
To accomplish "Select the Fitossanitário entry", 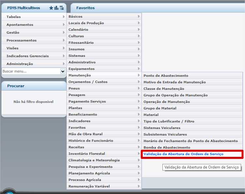I will (x=104, y=42).
